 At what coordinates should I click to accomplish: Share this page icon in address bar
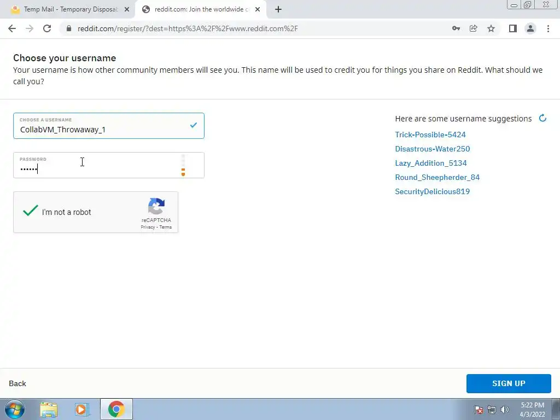[473, 28]
